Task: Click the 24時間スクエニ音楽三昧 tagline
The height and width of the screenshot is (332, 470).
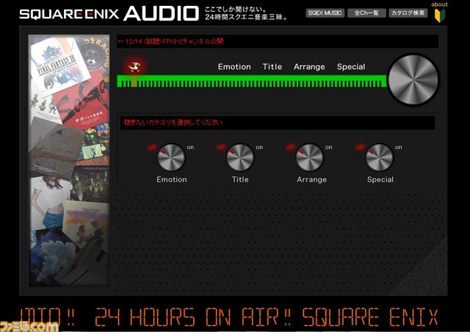Action: pyautogui.click(x=246, y=17)
